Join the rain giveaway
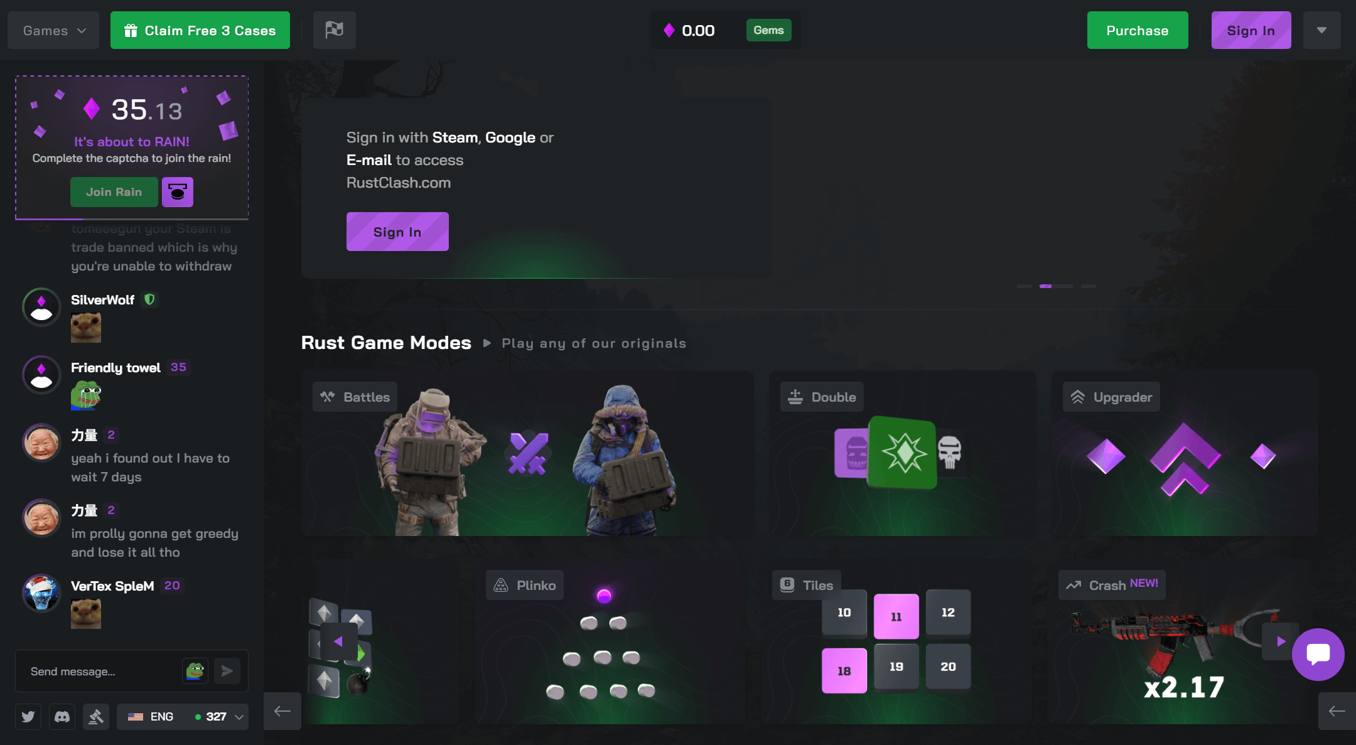Viewport: 1356px width, 745px height. [x=114, y=192]
